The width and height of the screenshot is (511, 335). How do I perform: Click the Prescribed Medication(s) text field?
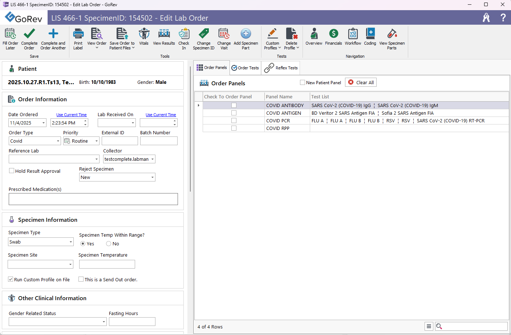tap(93, 199)
